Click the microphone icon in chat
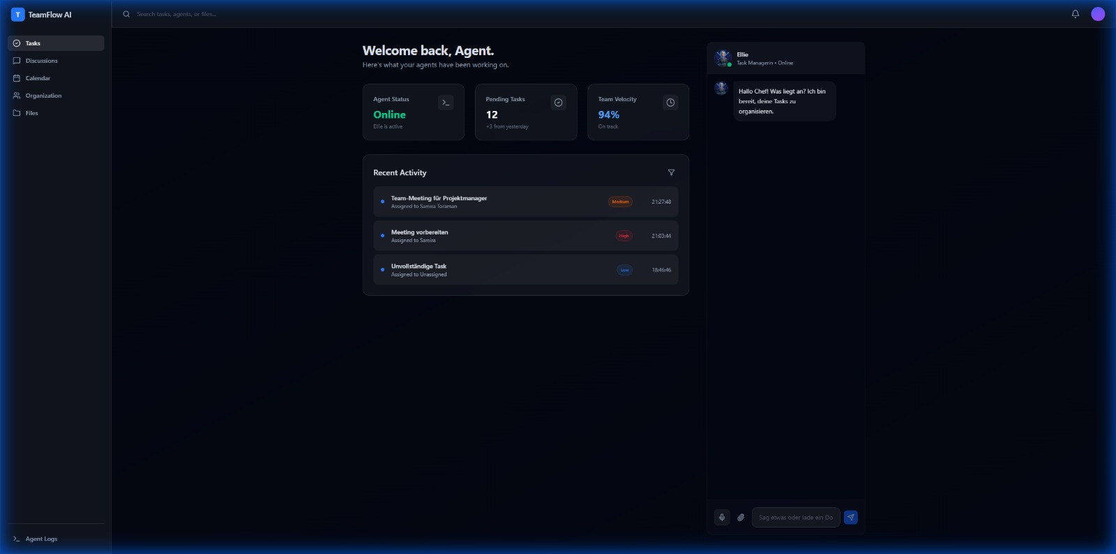This screenshot has width=1116, height=554. (722, 518)
